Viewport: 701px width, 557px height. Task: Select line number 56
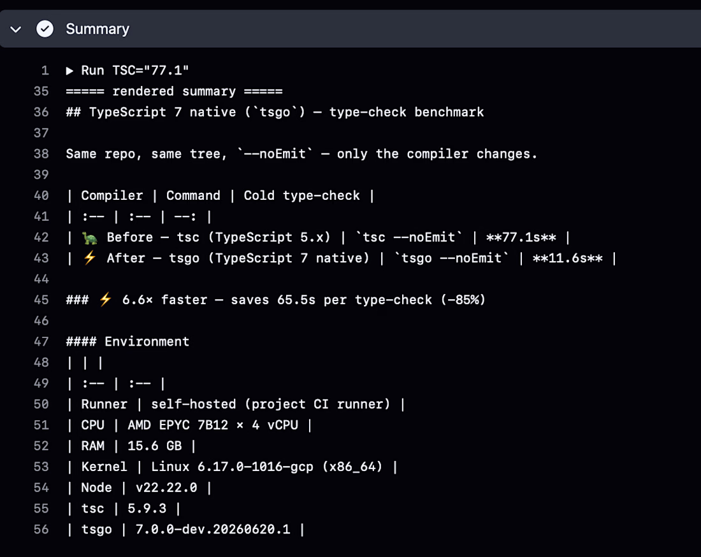point(41,529)
